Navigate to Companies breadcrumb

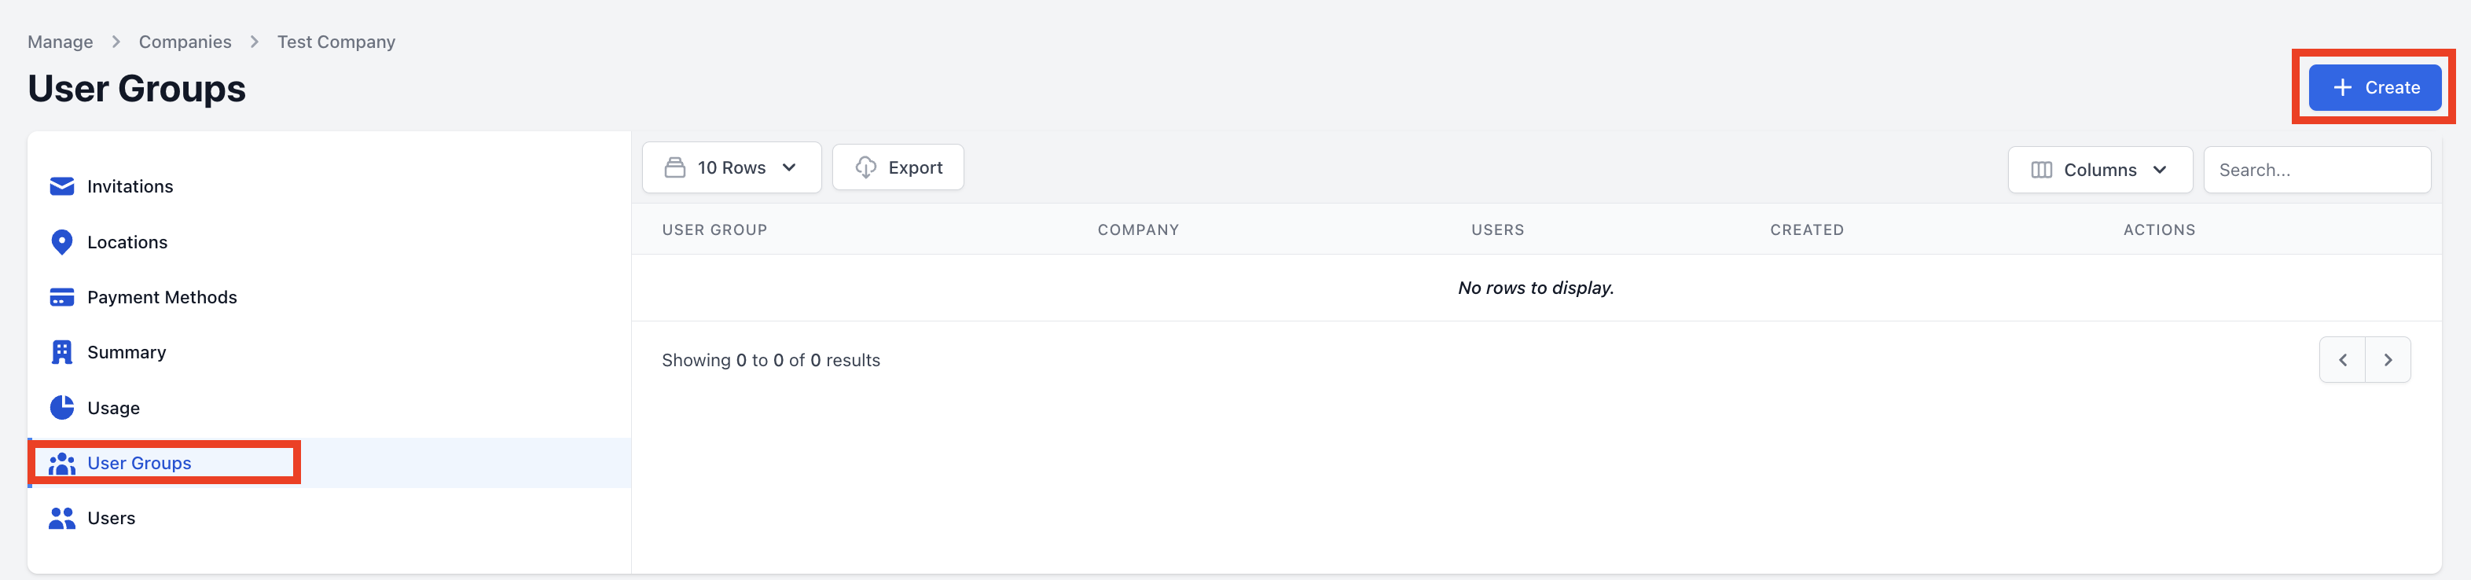pos(185,42)
